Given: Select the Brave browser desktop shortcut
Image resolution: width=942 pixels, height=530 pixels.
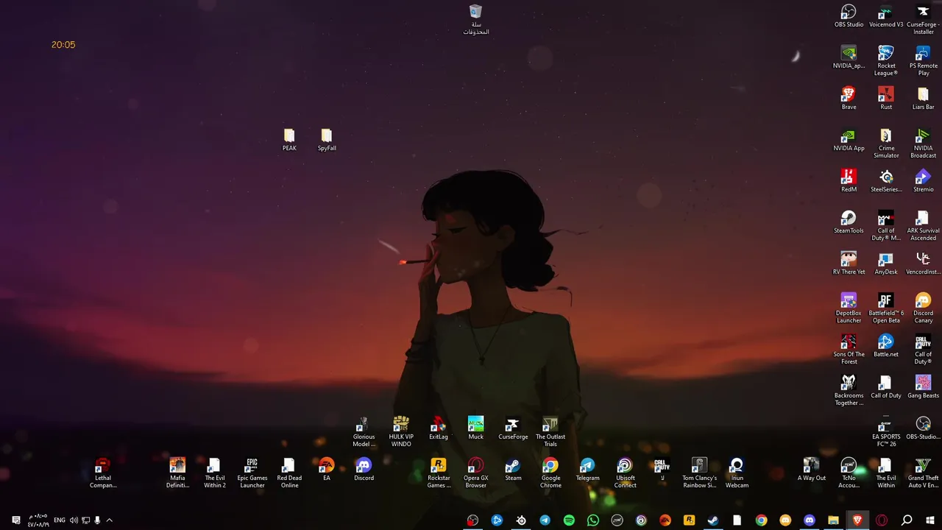Looking at the screenshot, I should pyautogui.click(x=849, y=99).
